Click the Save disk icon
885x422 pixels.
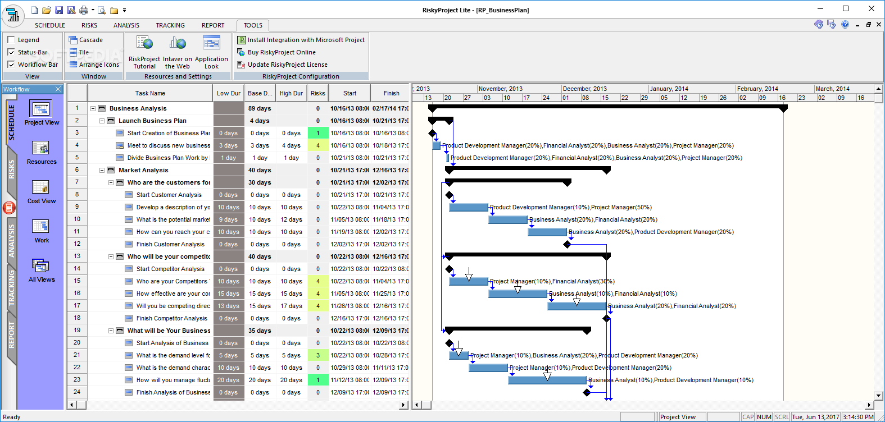59,10
